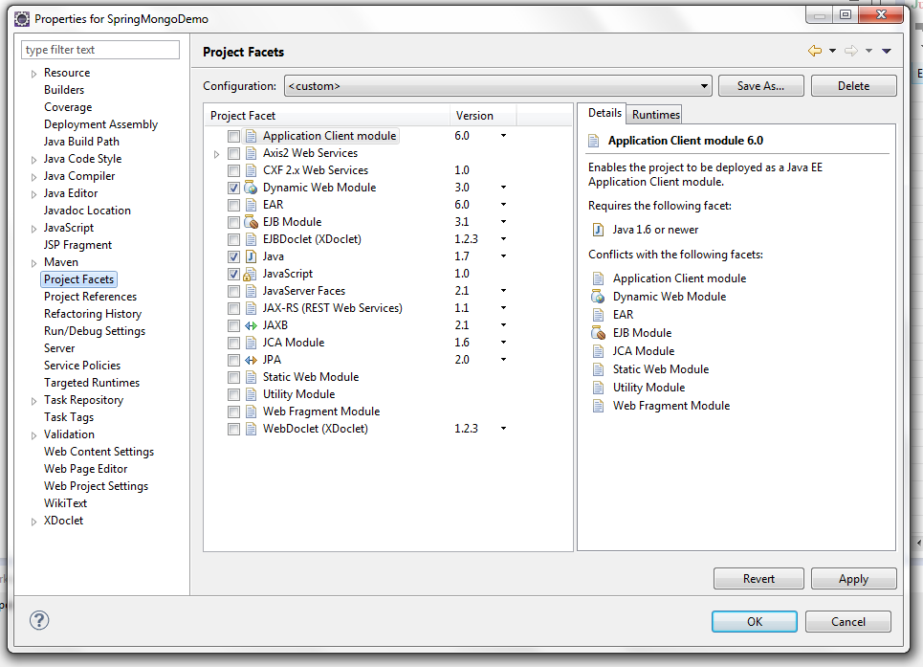Click the JAXB facet arrows icon
This screenshot has height=667, width=923.
[251, 325]
